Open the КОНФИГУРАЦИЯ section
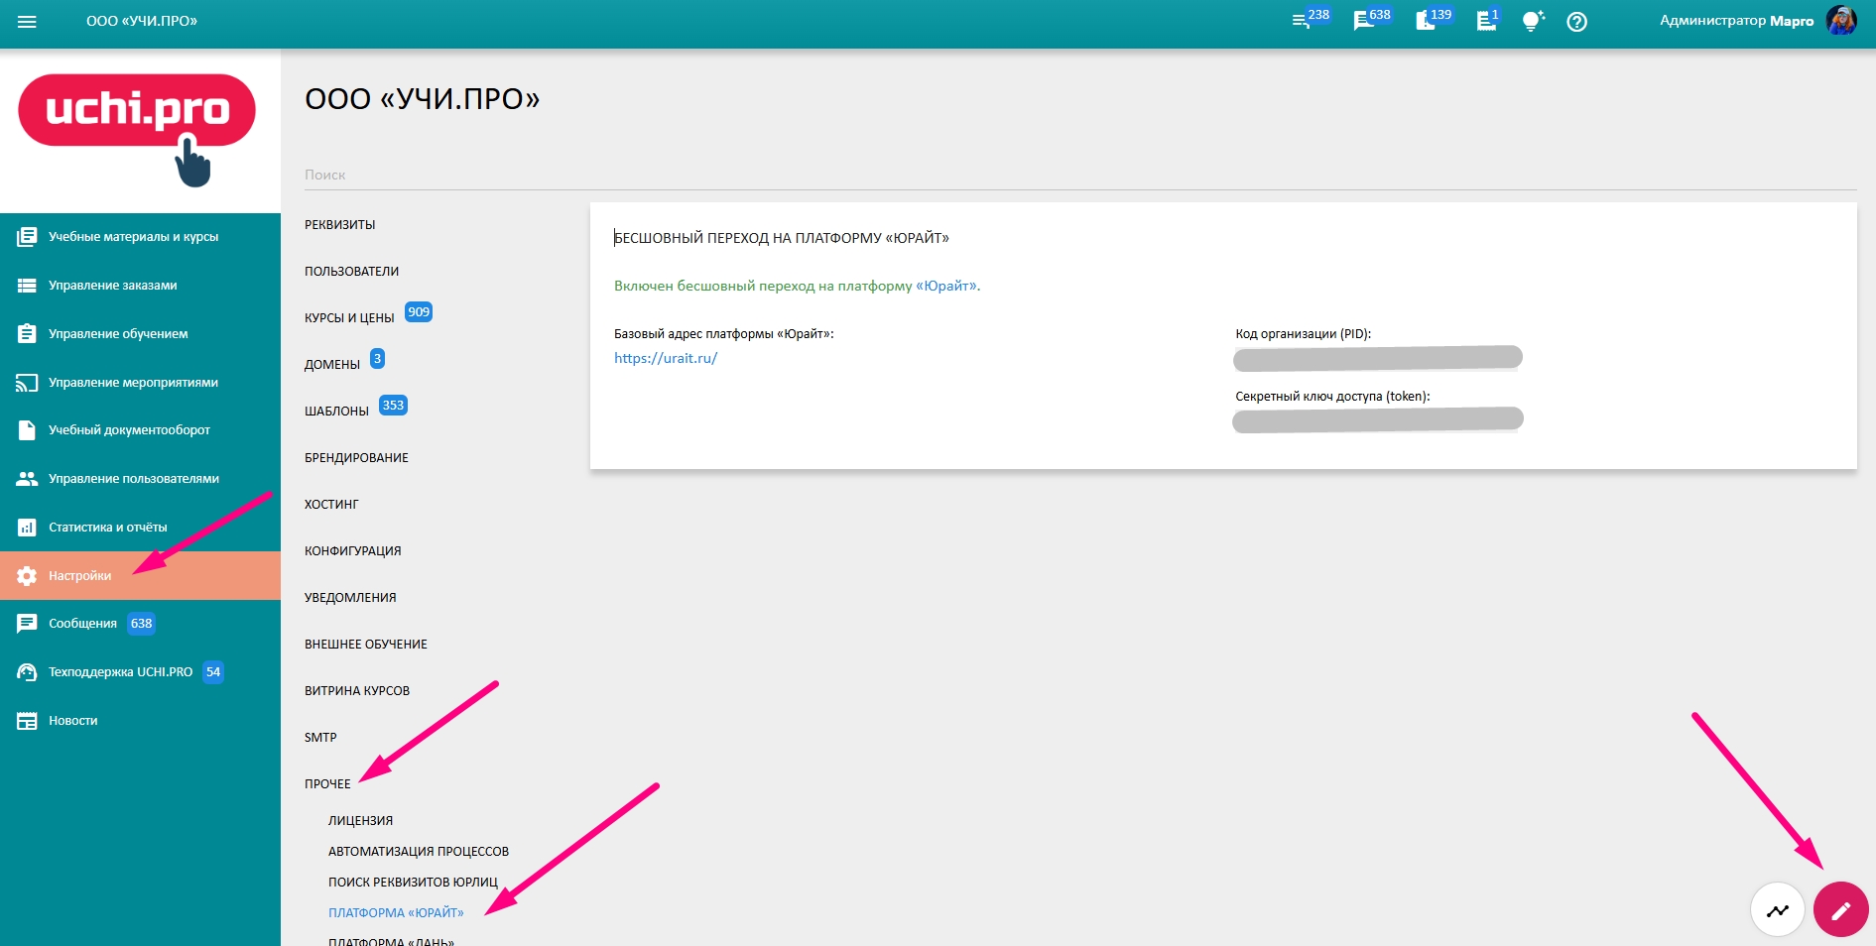Image resolution: width=1876 pixels, height=946 pixels. (353, 551)
